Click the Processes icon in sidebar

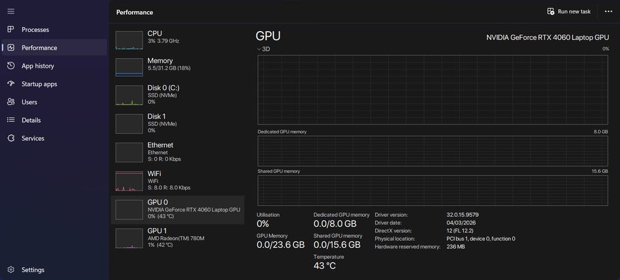tap(11, 30)
